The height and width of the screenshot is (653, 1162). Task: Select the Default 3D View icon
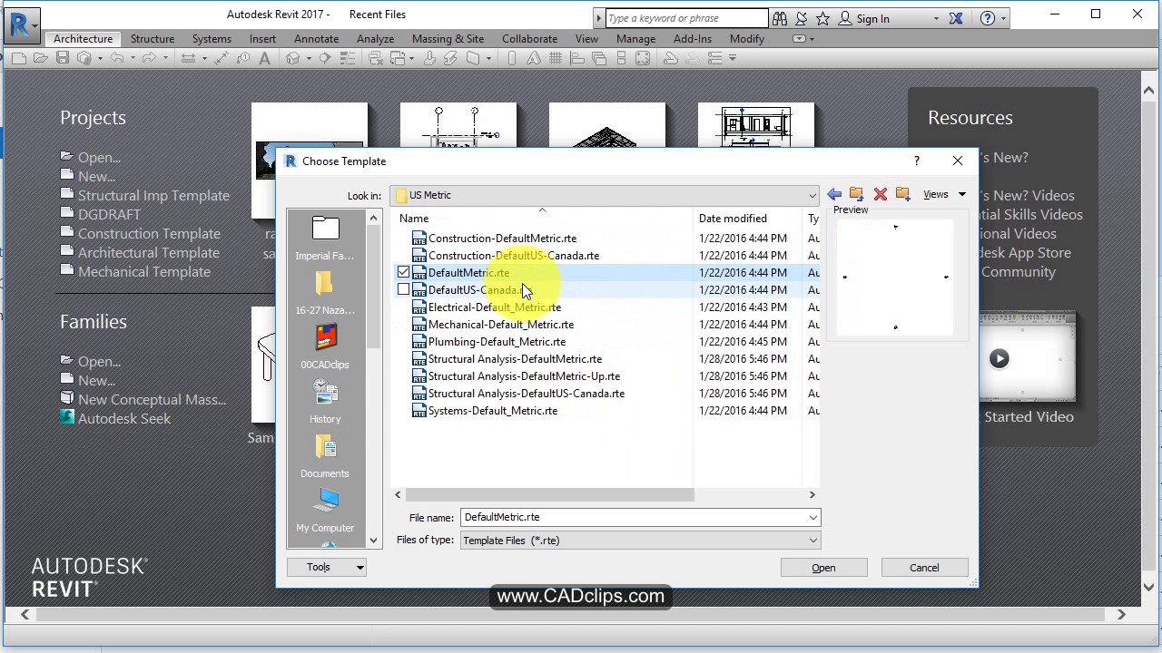point(293,57)
